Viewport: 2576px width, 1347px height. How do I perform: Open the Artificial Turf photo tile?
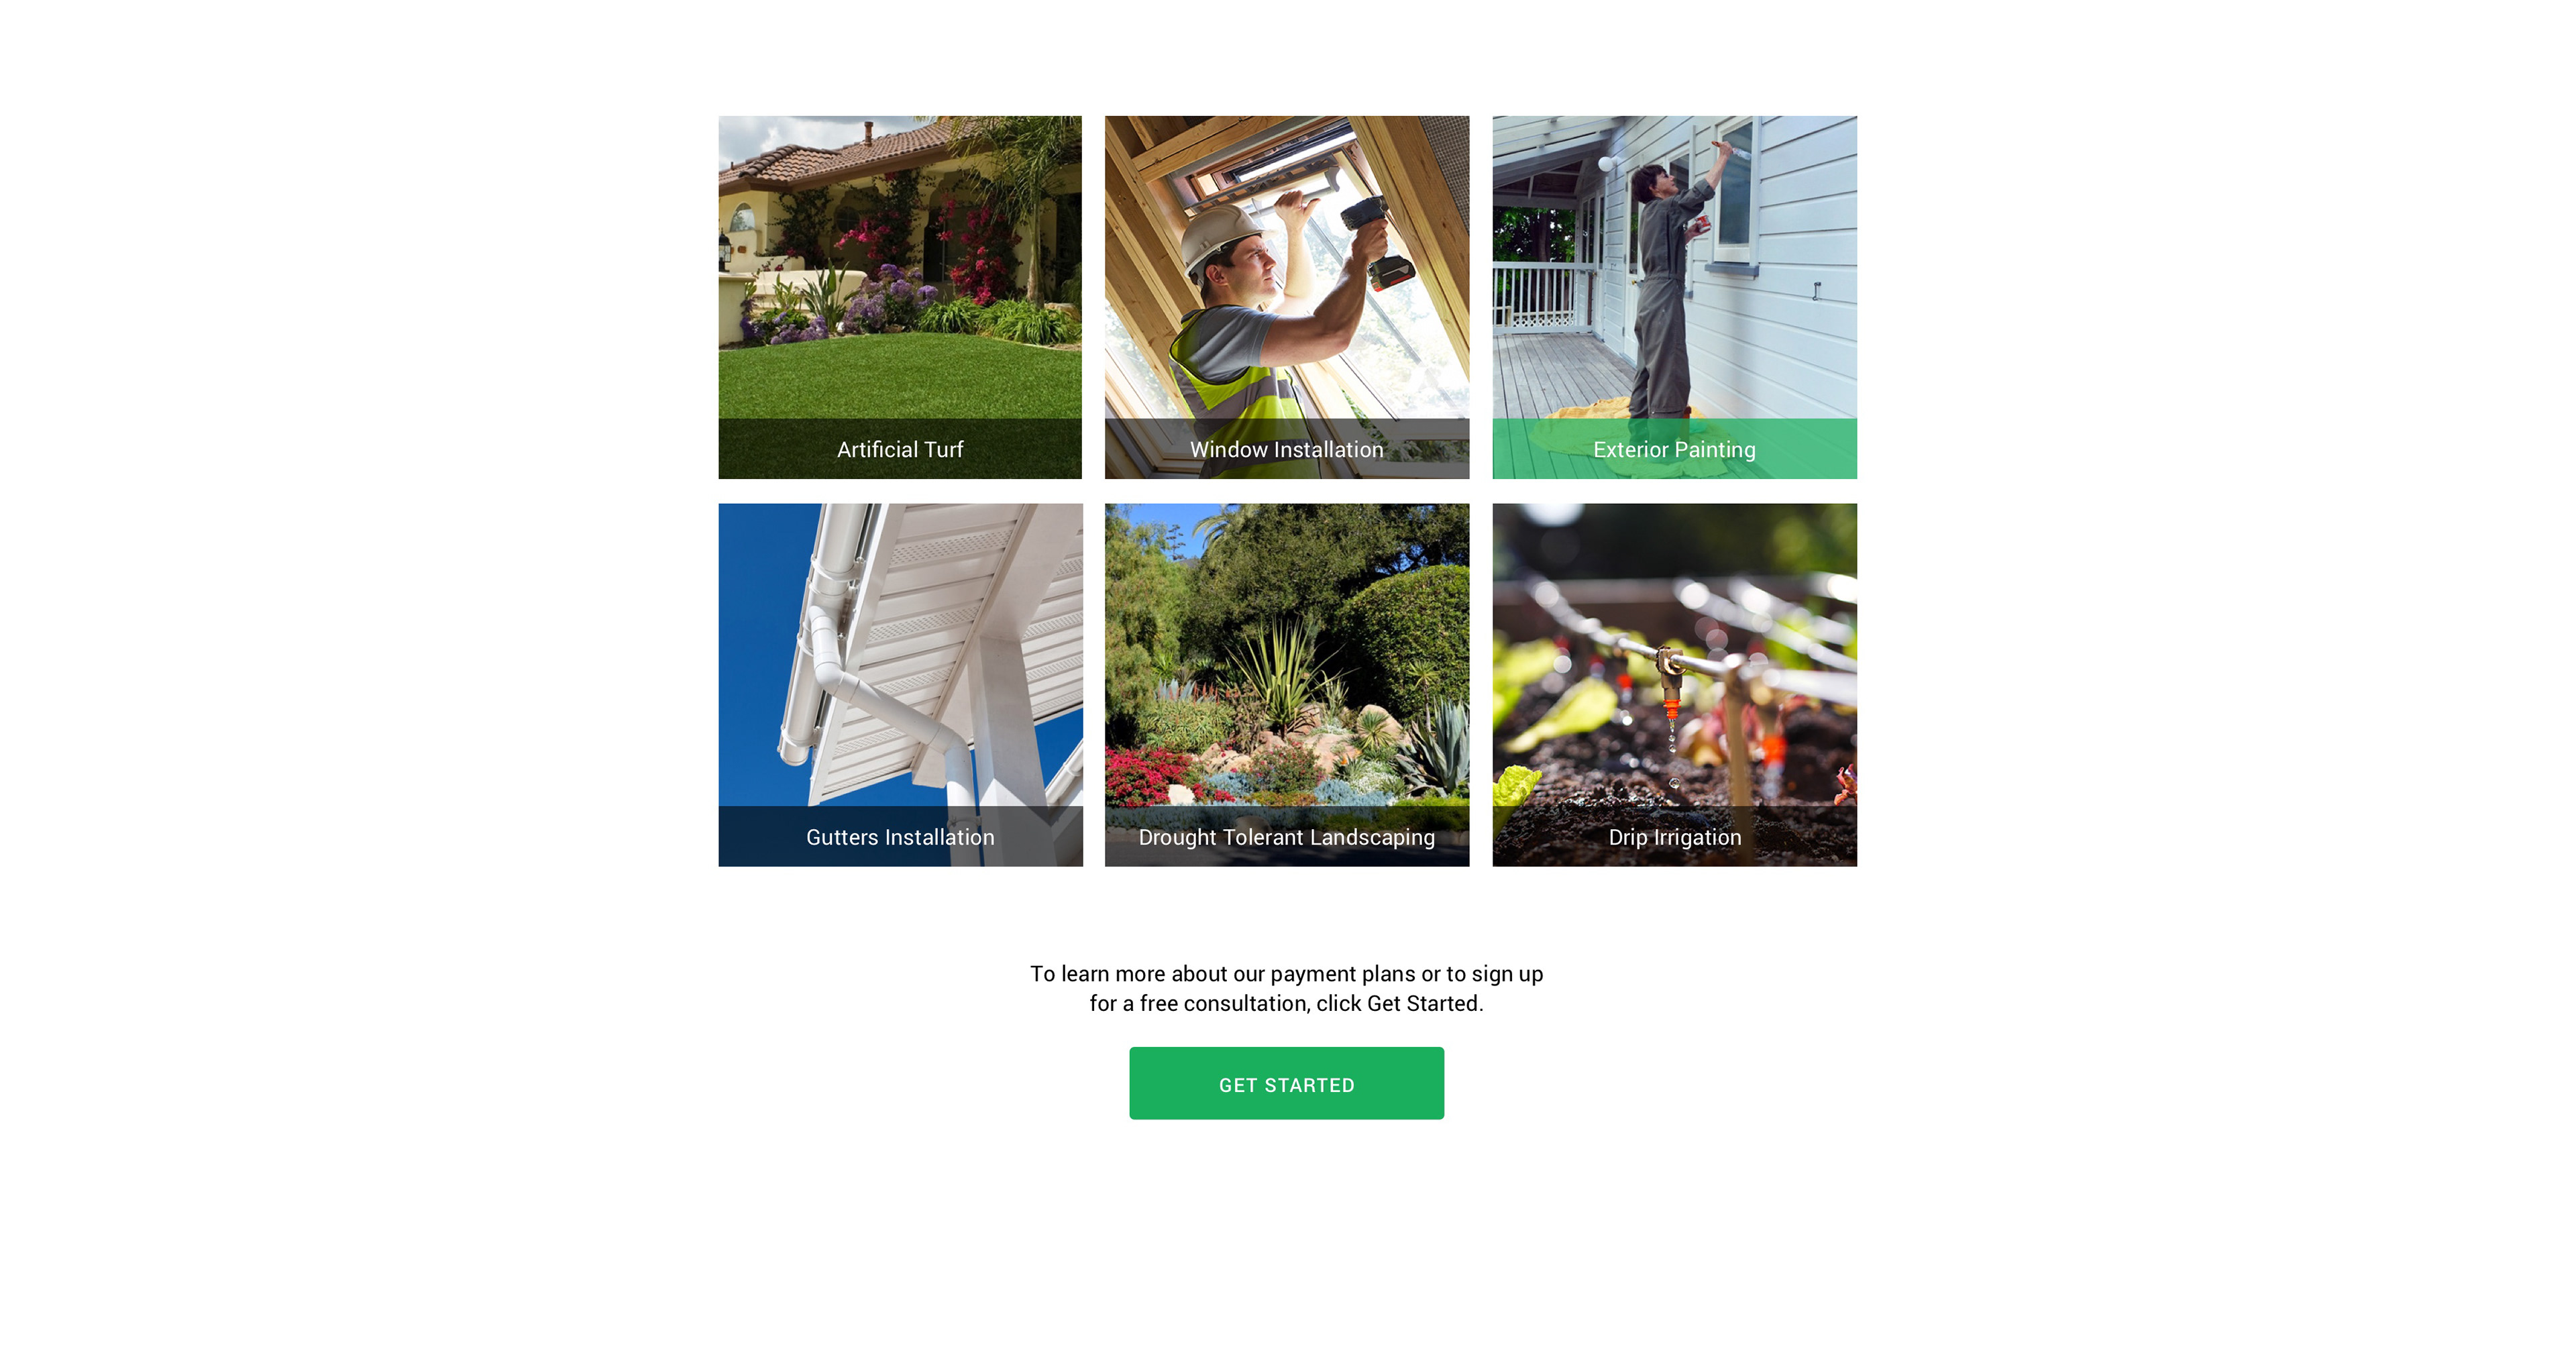pos(900,297)
